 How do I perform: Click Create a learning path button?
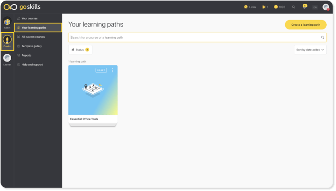pos(306,25)
